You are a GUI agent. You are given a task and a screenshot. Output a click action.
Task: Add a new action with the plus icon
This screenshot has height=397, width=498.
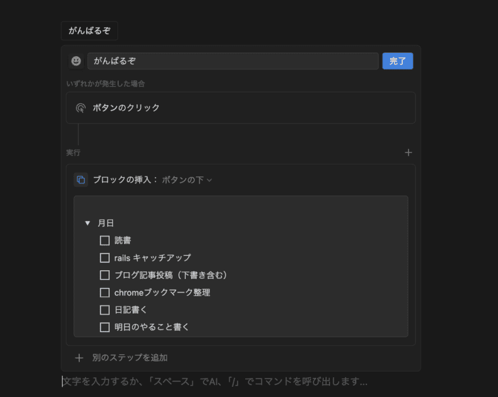(409, 152)
